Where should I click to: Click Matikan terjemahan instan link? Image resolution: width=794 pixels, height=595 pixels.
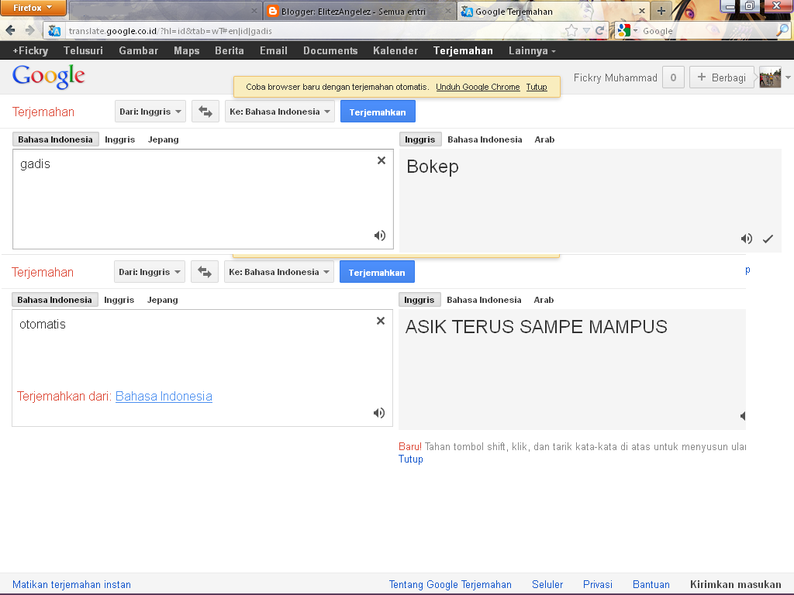tap(71, 584)
